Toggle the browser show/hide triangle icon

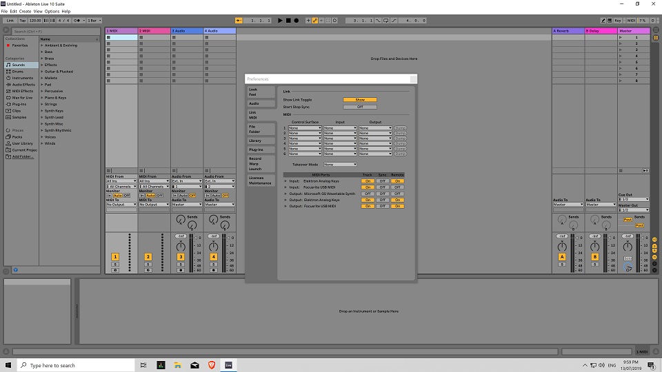pyautogui.click(x=6, y=30)
